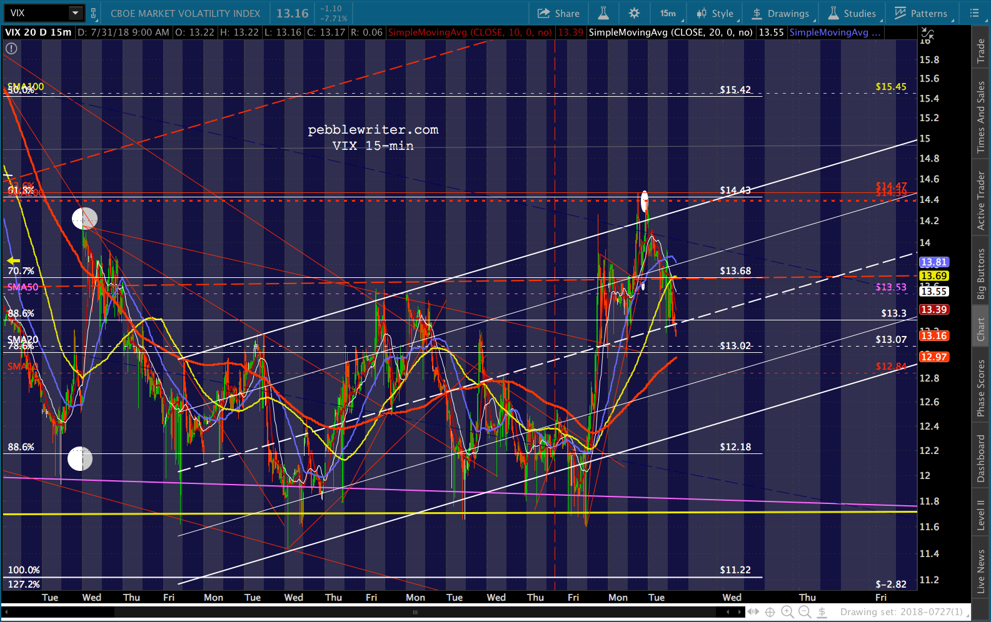Click the blue truncated SimpleMovingAvg study label
Image resolution: width=991 pixels, height=622 pixels.
[835, 32]
